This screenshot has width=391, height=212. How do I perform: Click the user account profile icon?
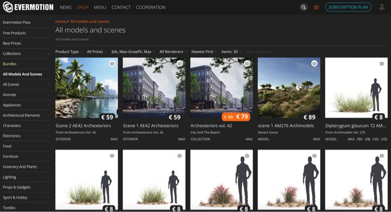coord(382,7)
